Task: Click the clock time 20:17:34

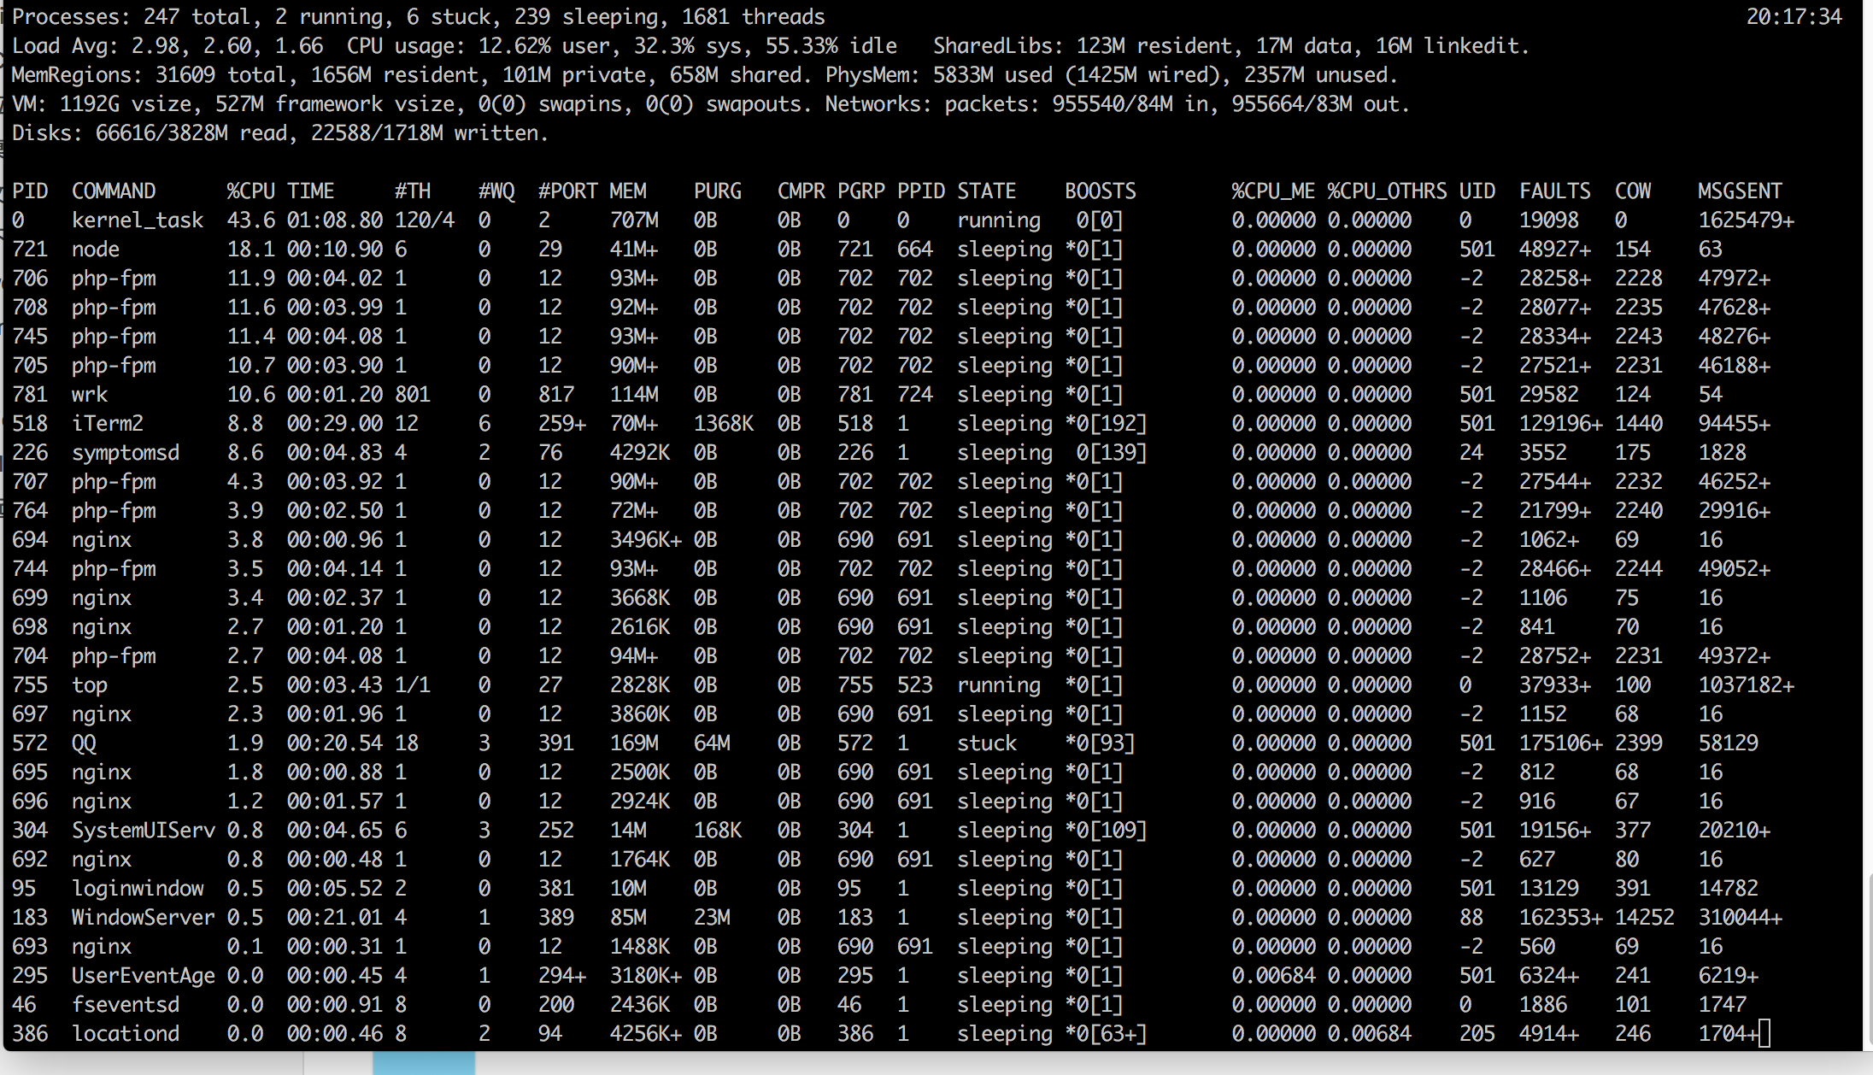Action: click(x=1794, y=17)
